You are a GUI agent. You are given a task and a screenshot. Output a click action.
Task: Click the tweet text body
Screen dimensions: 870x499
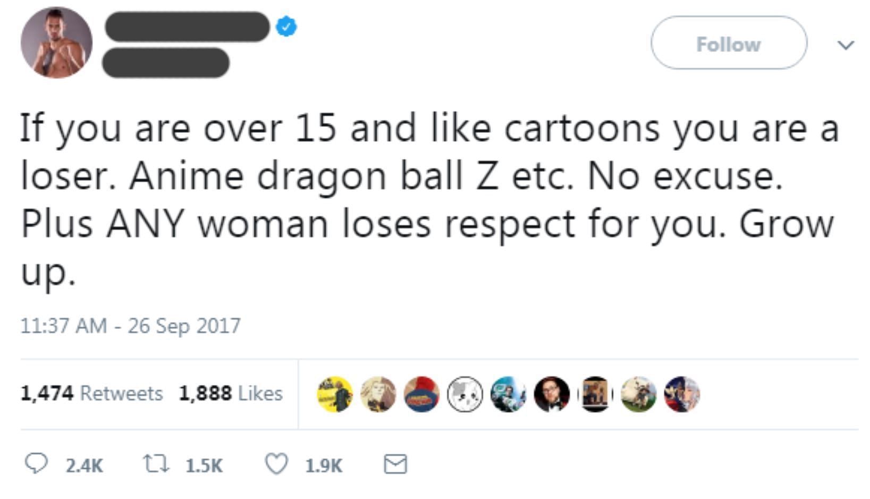(x=429, y=199)
